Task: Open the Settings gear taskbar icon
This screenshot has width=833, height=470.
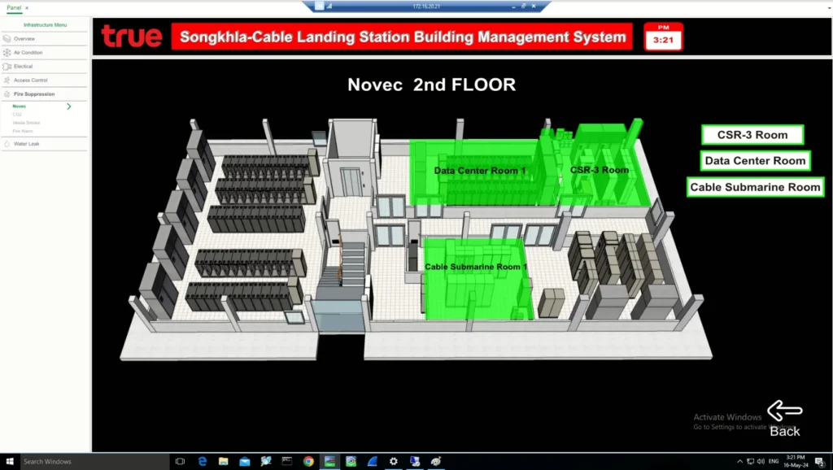Action: [x=393, y=462]
